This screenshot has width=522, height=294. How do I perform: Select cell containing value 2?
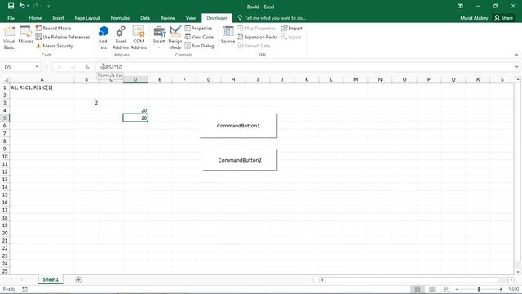86,103
